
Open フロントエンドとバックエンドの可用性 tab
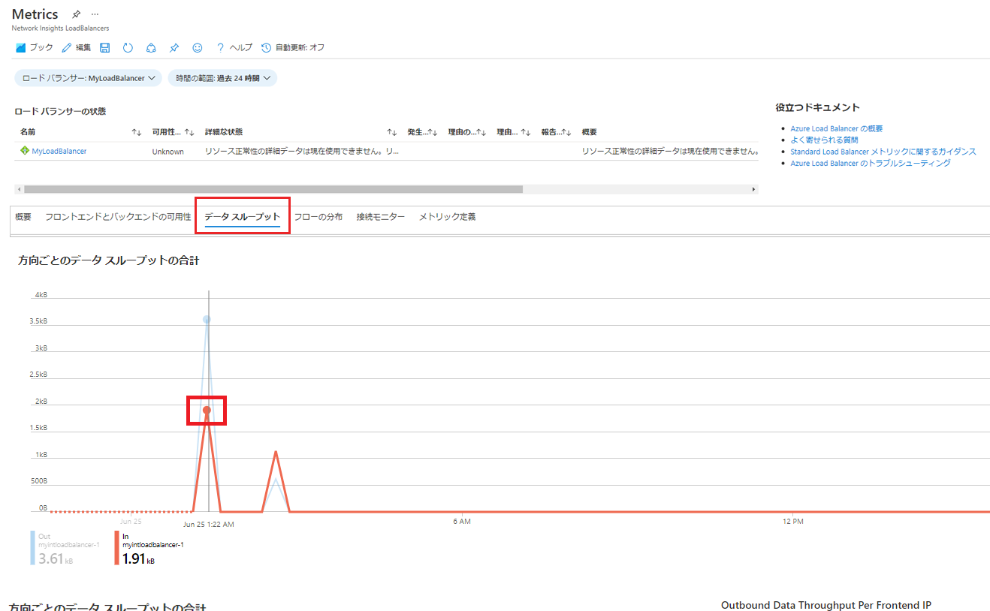[x=118, y=217]
